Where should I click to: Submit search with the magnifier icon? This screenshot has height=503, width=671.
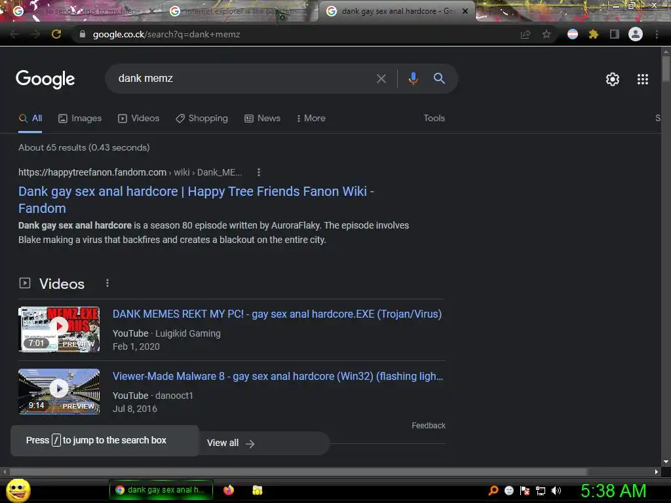439,79
